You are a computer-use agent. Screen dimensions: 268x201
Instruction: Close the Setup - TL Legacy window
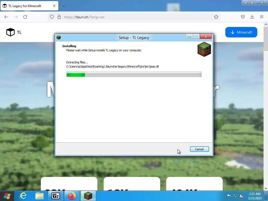[x=206, y=36]
